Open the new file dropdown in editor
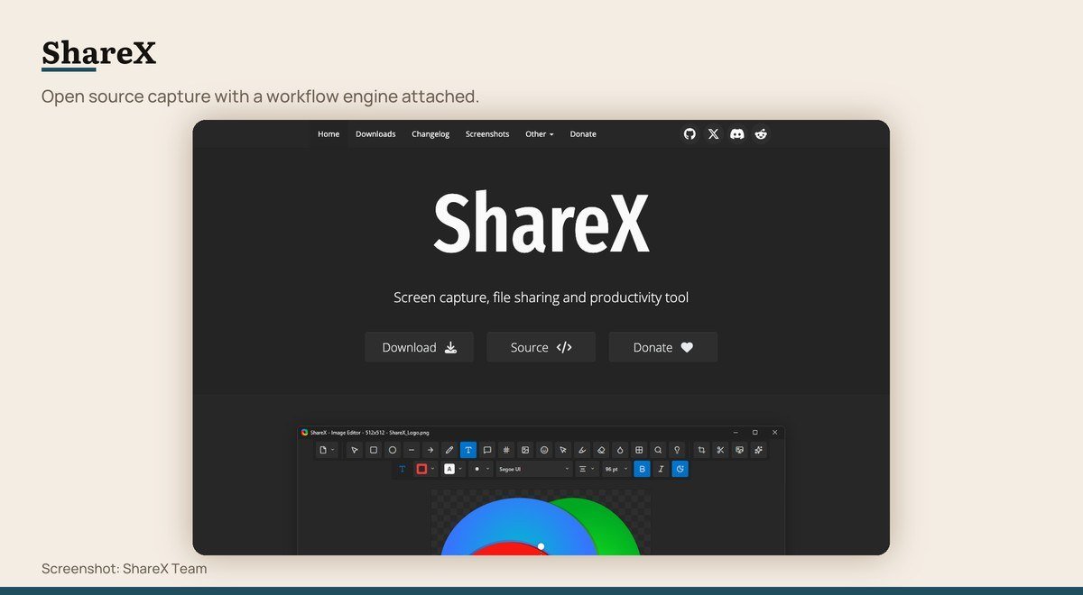1083x595 pixels. point(327,450)
